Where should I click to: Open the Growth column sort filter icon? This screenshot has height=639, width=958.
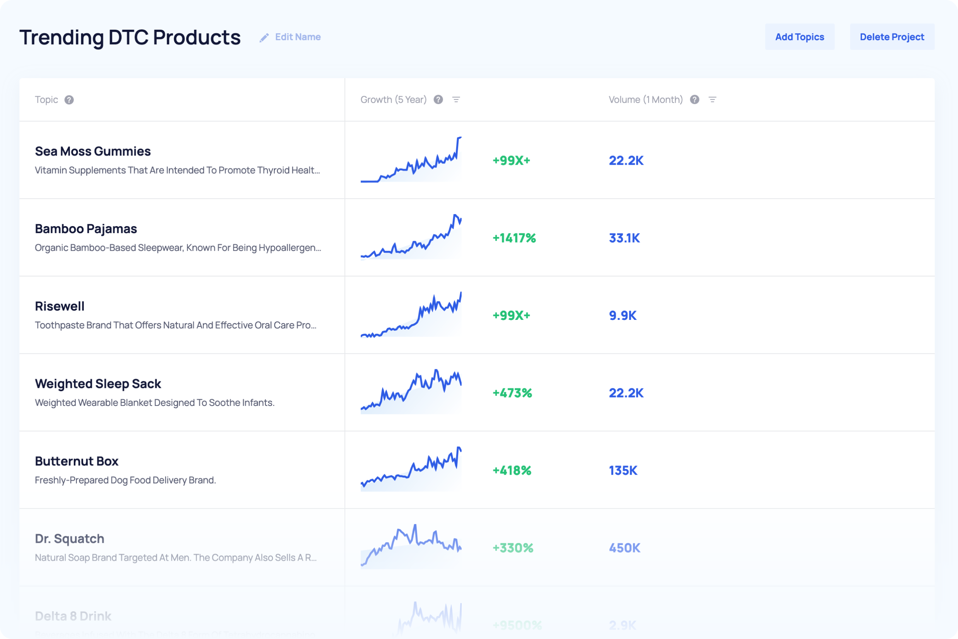click(456, 100)
